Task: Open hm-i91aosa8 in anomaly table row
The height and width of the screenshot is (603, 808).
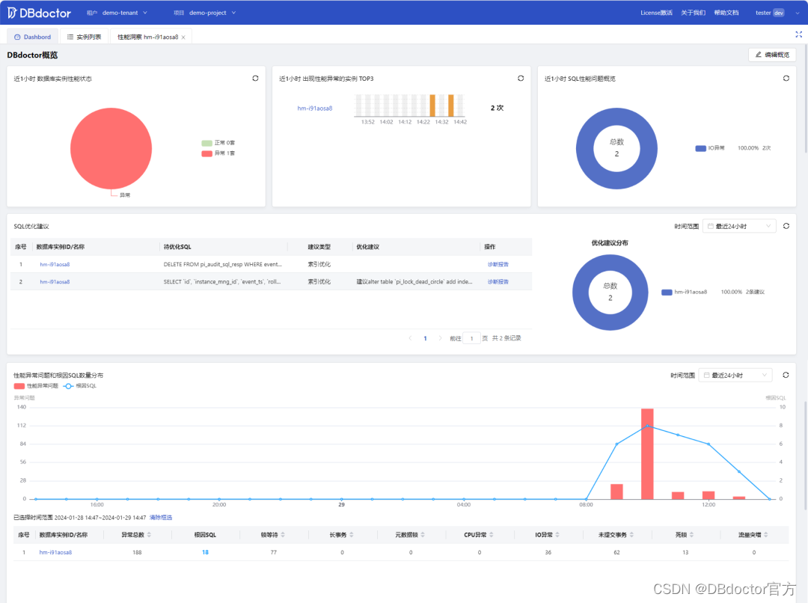Action: pyautogui.click(x=55, y=552)
